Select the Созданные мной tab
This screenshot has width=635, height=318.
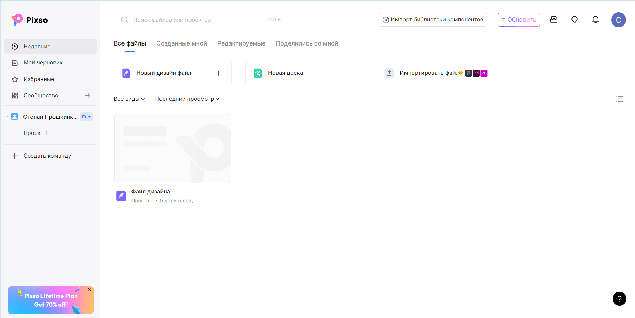tap(182, 43)
